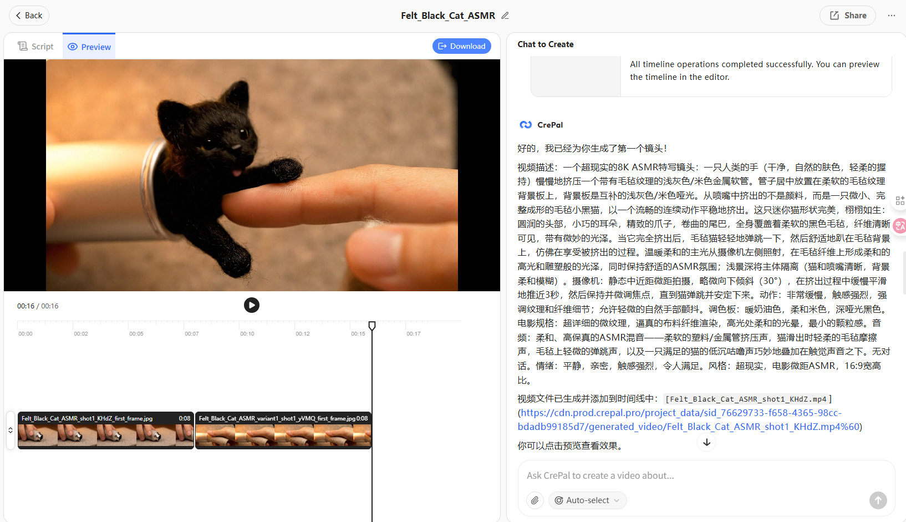
Task: Click the 00:10 mark on the timeline ruler
Action: pos(247,334)
